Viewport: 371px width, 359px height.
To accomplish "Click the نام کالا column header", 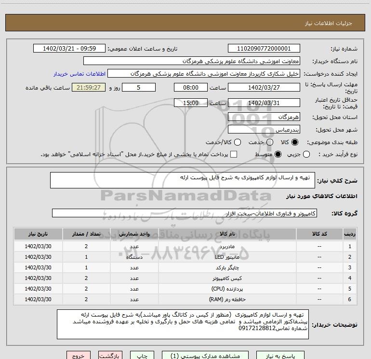I will [227, 234].
